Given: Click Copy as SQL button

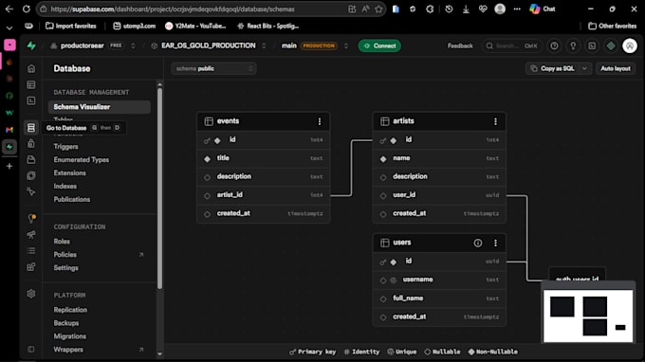Looking at the screenshot, I should coord(552,68).
